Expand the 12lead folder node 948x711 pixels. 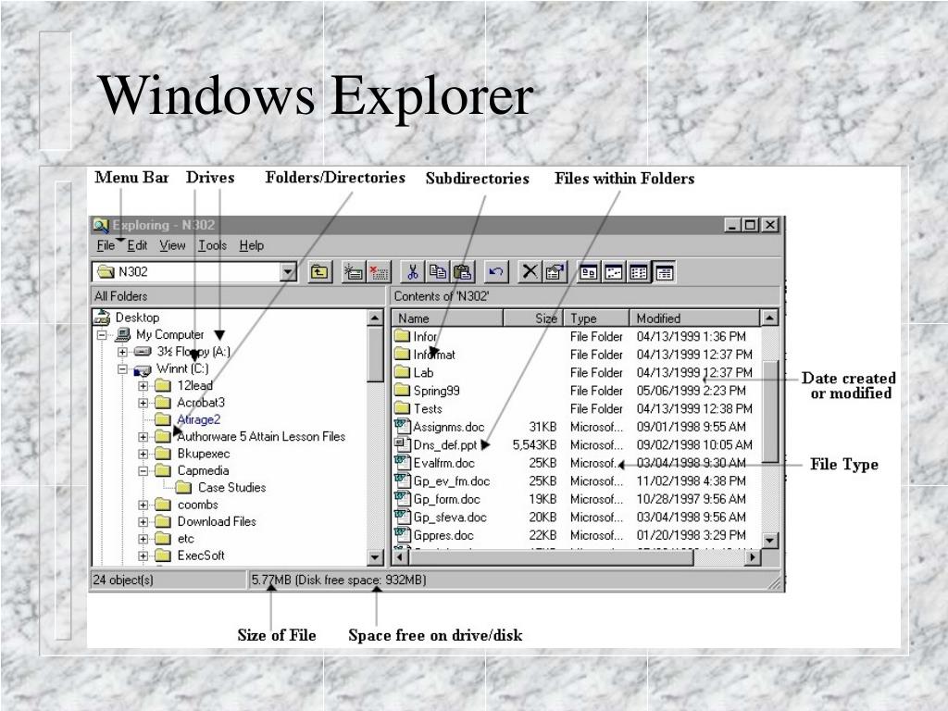tap(143, 385)
